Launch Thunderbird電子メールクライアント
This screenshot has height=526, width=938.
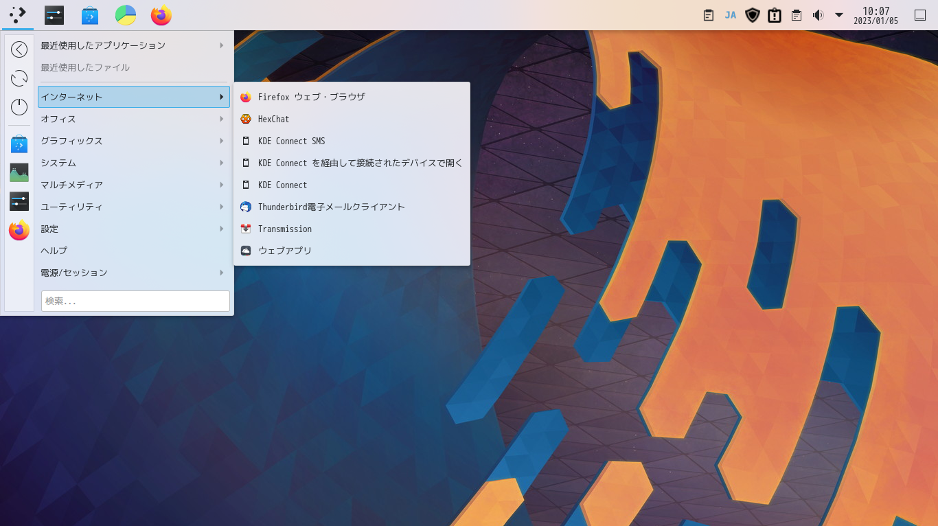[x=352, y=207]
